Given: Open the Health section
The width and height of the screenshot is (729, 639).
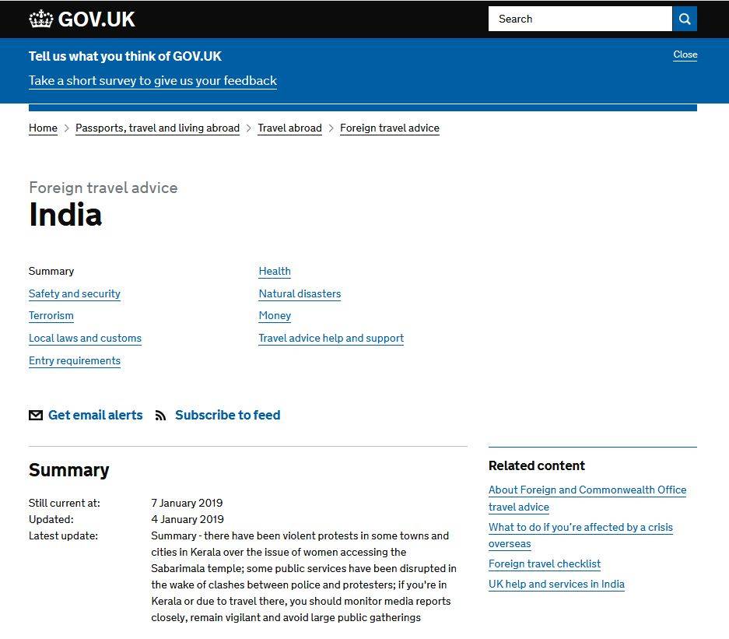Looking at the screenshot, I should click(x=275, y=272).
